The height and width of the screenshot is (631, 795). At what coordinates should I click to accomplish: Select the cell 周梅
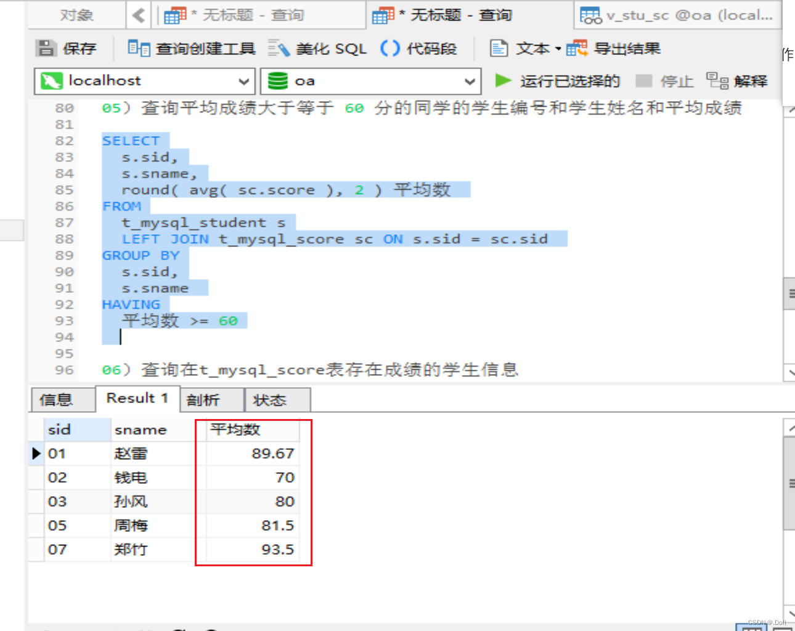[x=157, y=526]
